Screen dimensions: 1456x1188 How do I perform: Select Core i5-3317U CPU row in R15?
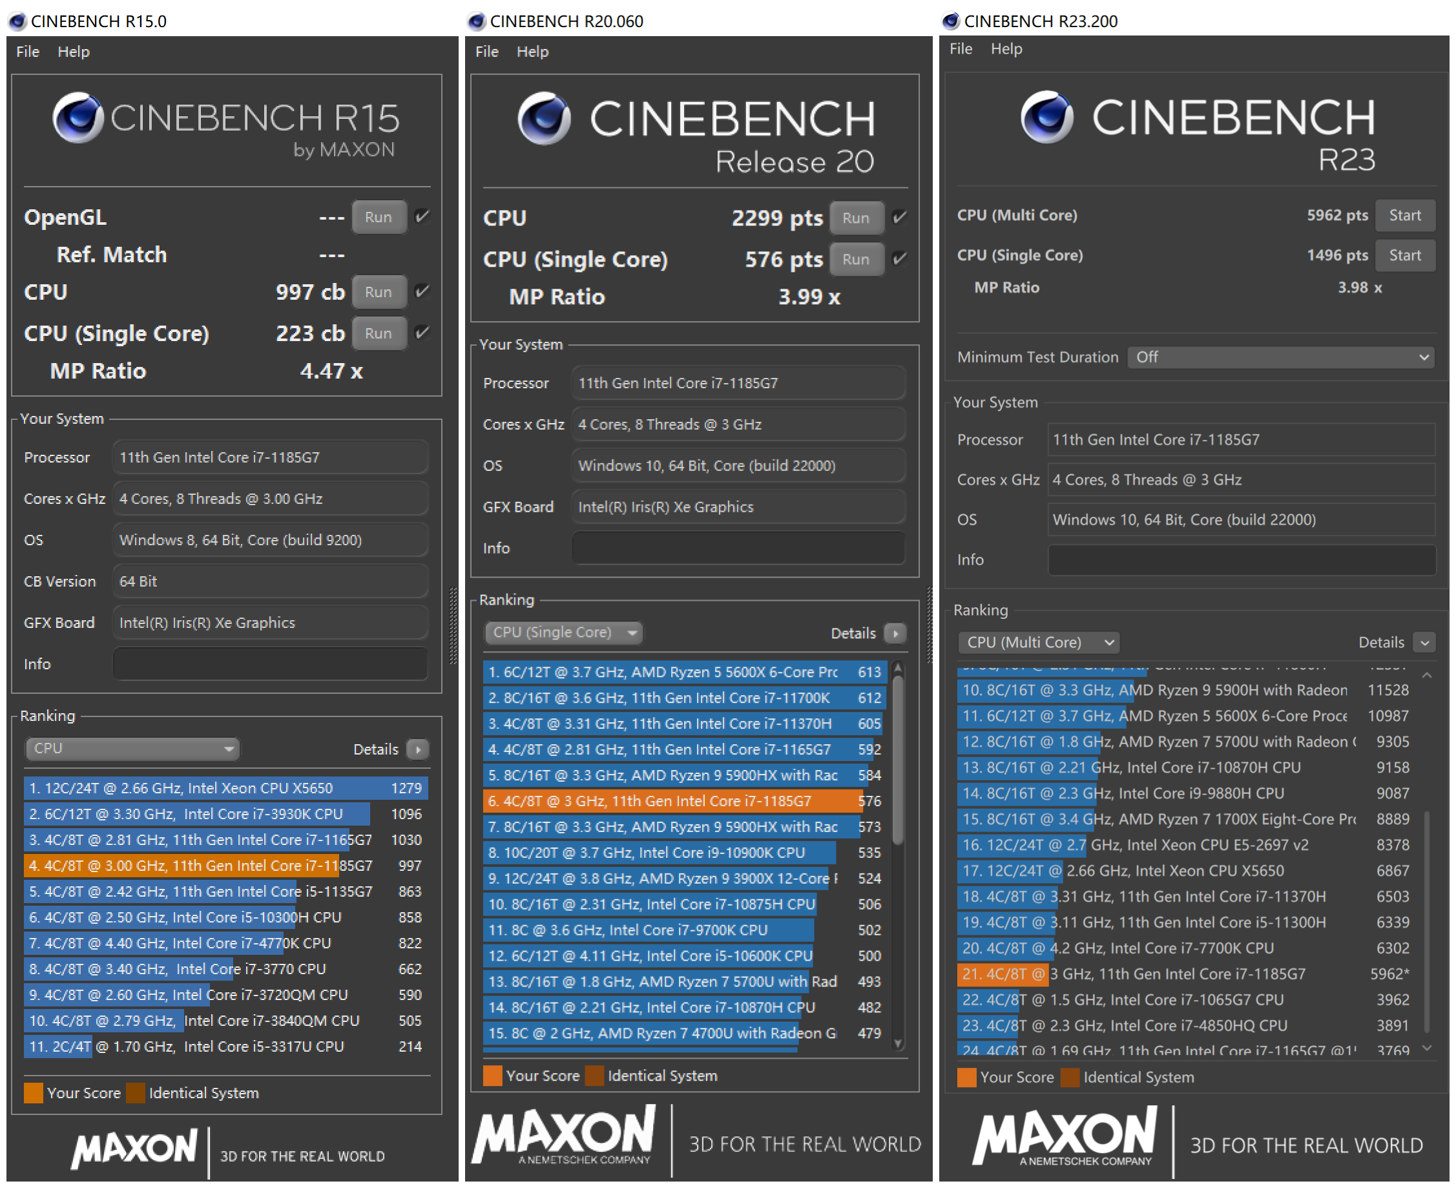226,1047
